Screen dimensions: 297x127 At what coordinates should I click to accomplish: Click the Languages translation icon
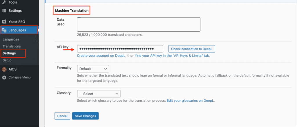[4, 30]
